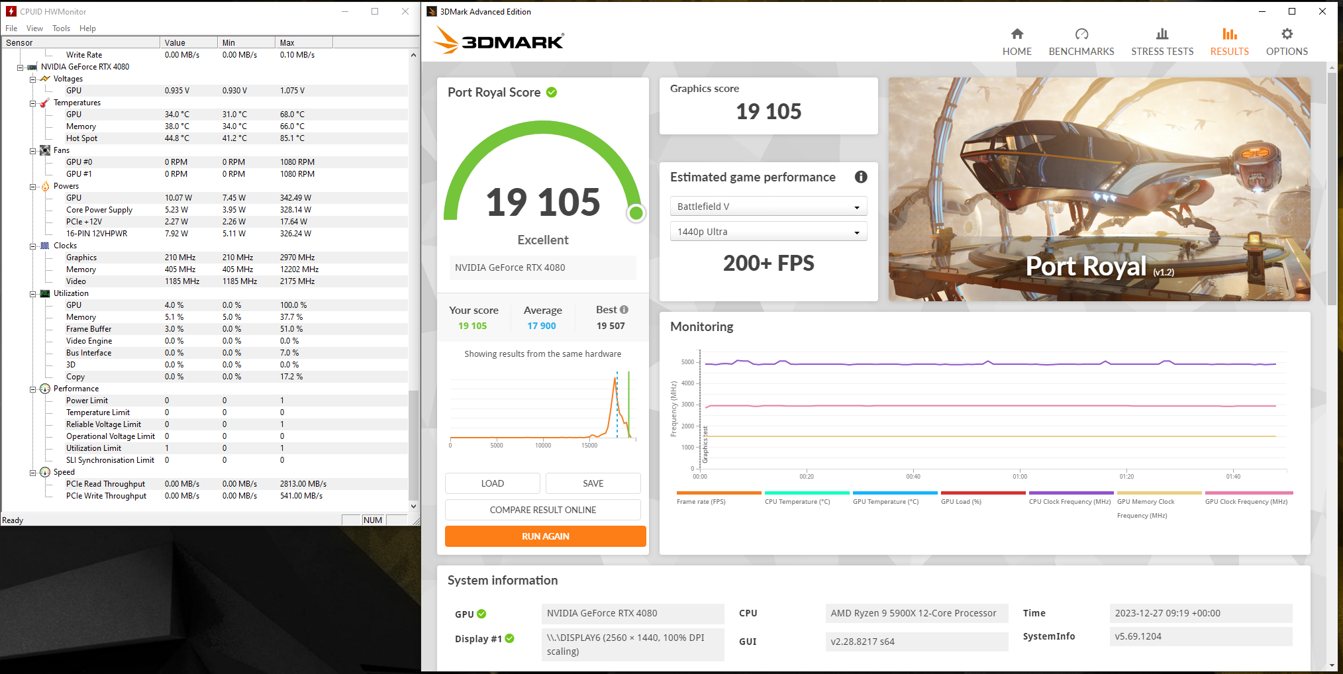Toggle the CPU Temperature (°C) chart series
Image resolution: width=1343 pixels, height=674 pixels.
coord(807,497)
